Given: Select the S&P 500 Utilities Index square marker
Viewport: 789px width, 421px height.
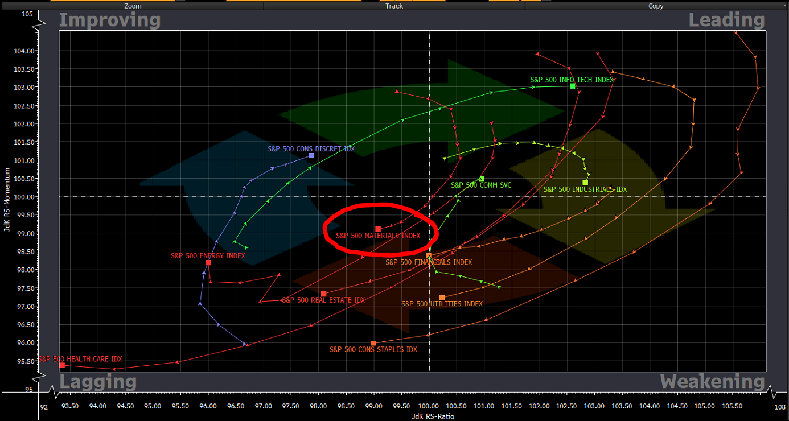Looking at the screenshot, I should point(442,298).
